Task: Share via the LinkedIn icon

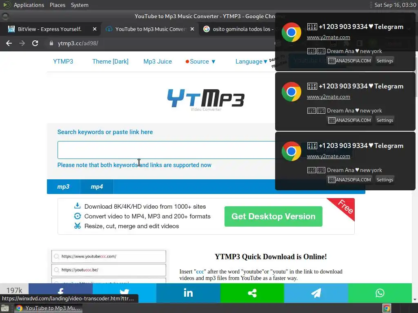Action: [188, 293]
